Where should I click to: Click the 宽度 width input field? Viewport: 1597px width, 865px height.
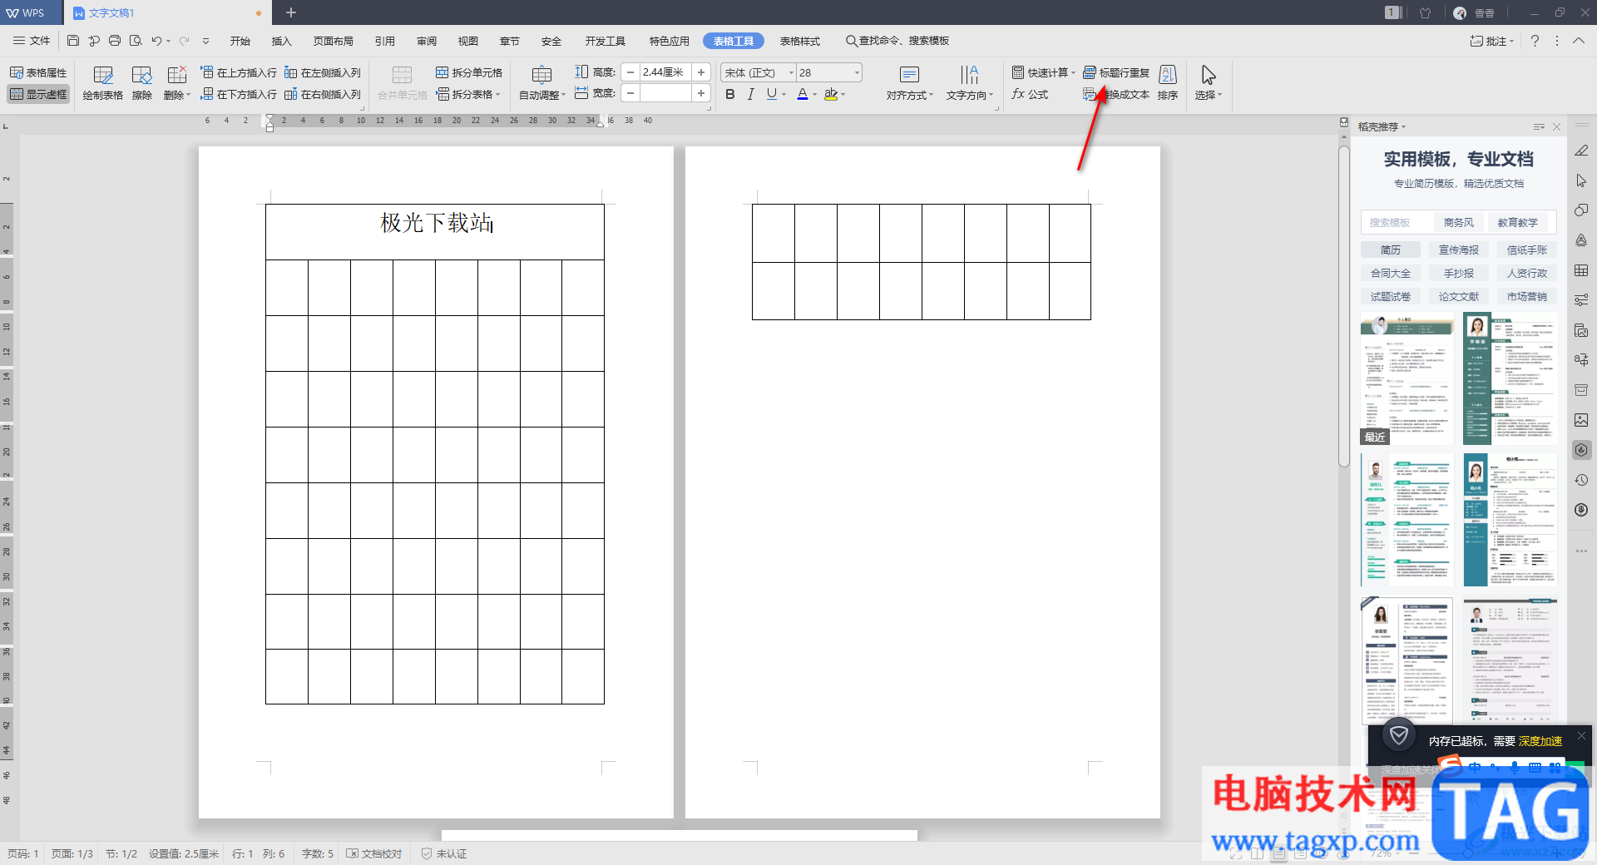665,94
